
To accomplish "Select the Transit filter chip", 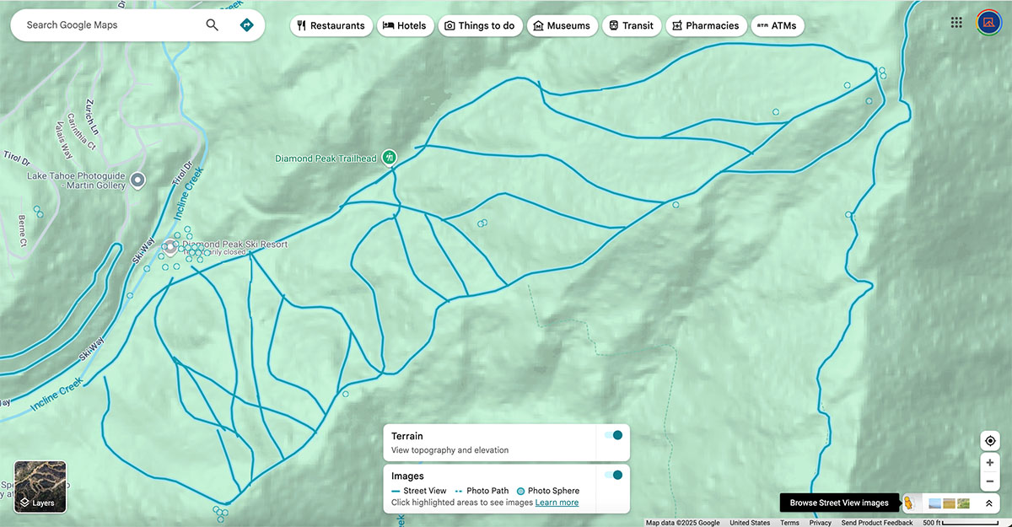I will tap(631, 25).
